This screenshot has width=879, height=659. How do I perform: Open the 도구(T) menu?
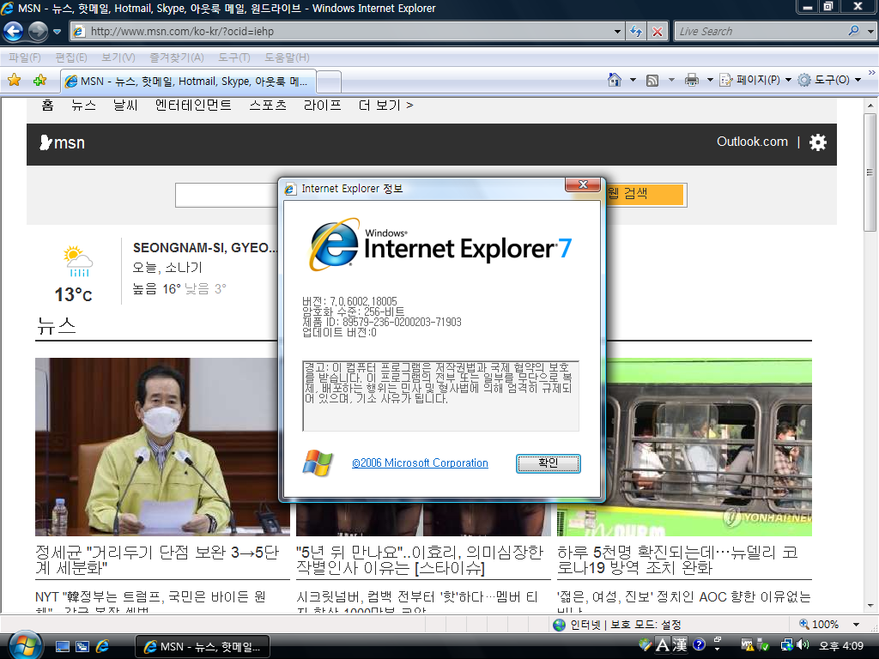[234, 57]
